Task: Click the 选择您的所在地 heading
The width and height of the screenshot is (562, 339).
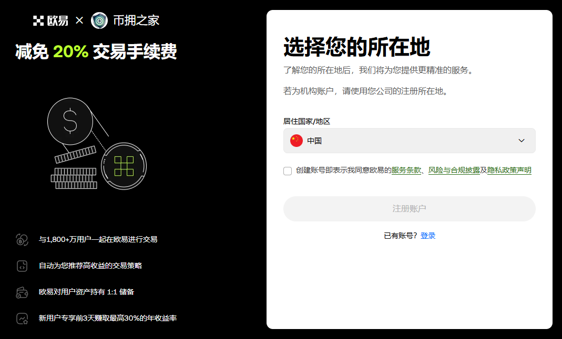Action: coord(356,47)
